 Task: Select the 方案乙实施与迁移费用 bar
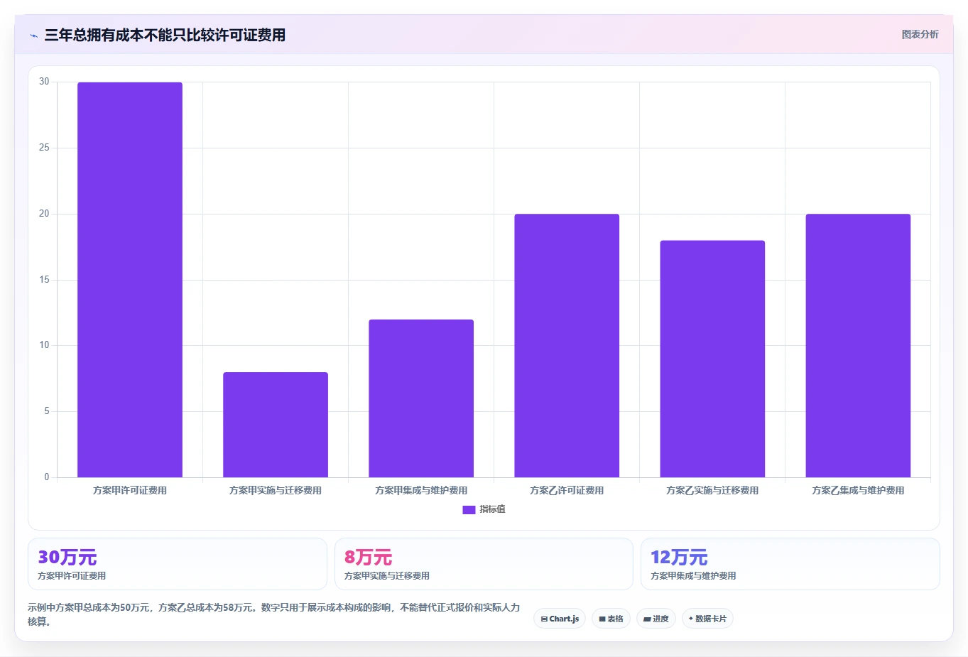(x=712, y=359)
